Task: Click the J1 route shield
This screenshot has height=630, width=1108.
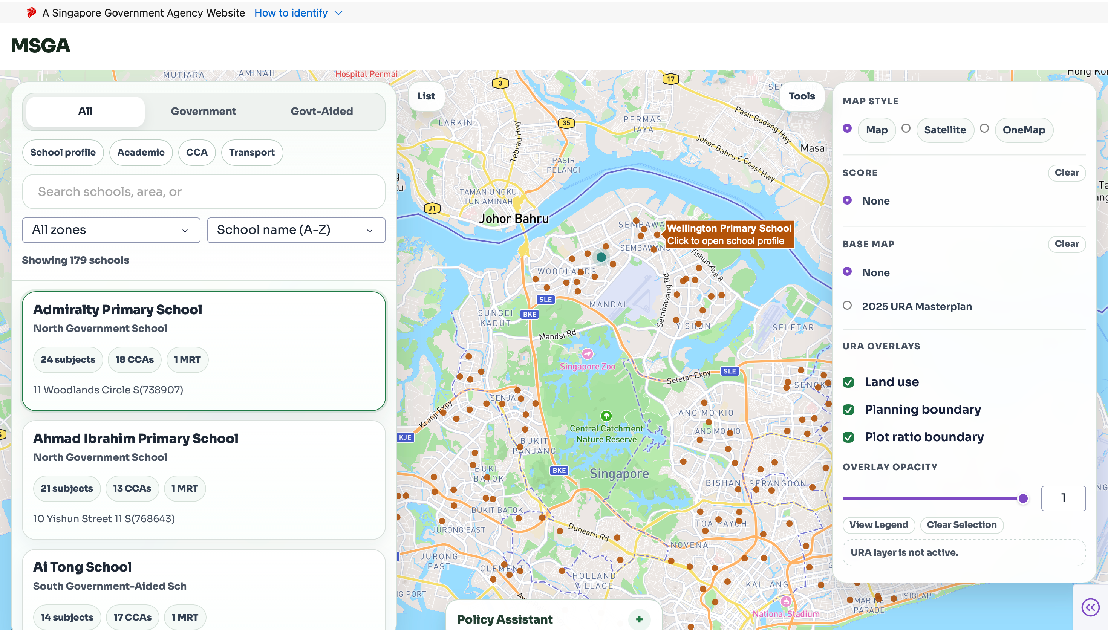Action: [x=432, y=209]
